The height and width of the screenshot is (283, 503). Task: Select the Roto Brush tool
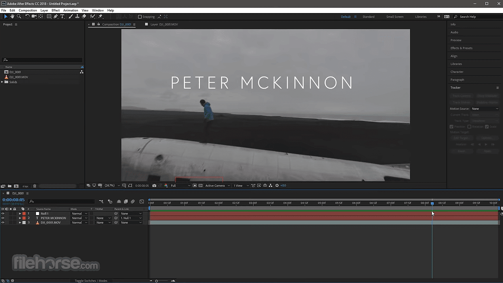(x=92, y=17)
